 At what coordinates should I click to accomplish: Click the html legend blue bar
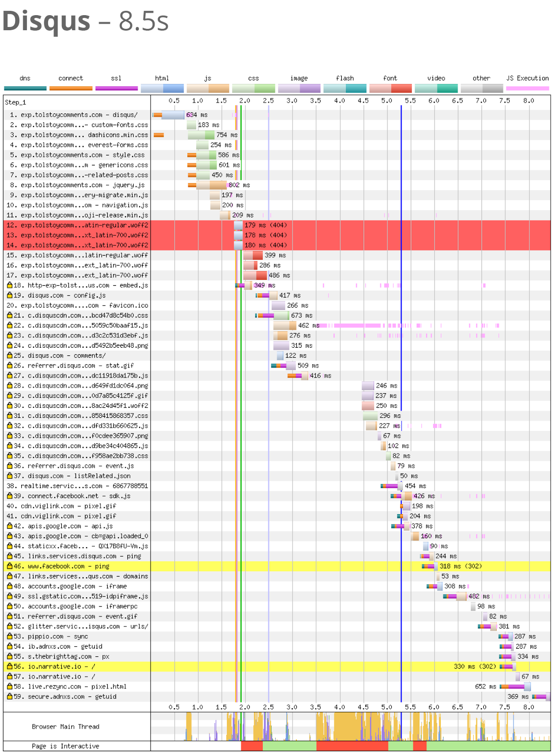[x=162, y=88]
